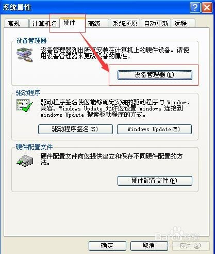
Task: Confirm with the 确定 button
Action: pos(107,246)
